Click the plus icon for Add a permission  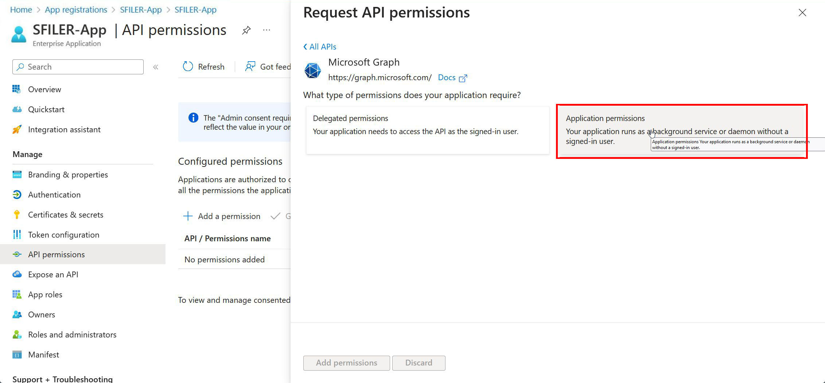188,216
